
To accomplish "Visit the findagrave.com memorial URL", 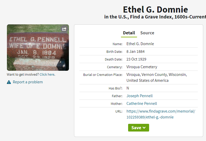I will click(161, 114).
